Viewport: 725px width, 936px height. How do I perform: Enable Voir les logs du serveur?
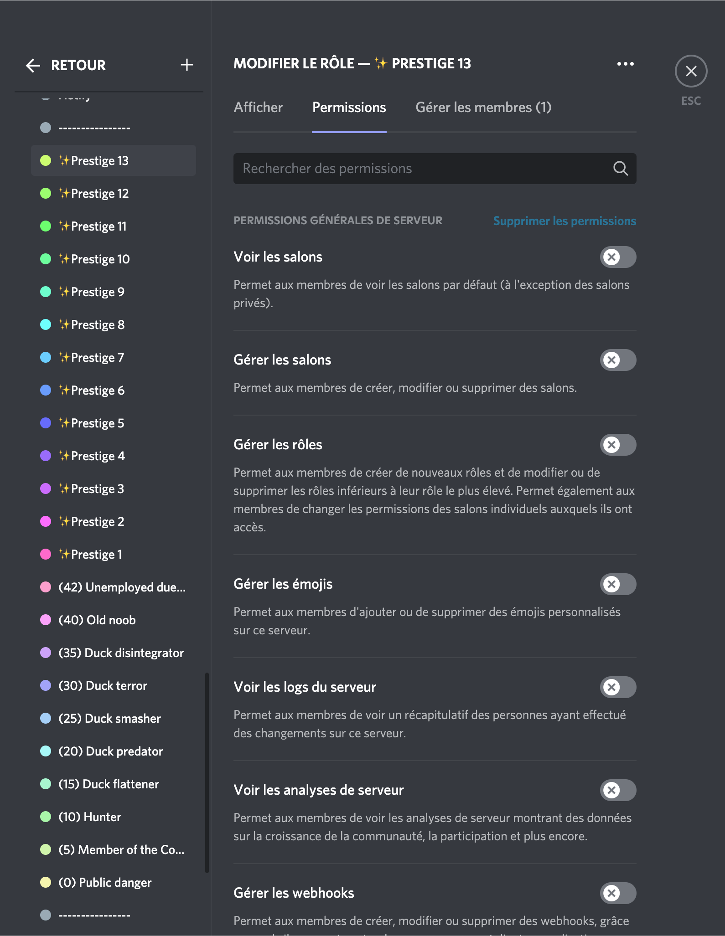618,687
